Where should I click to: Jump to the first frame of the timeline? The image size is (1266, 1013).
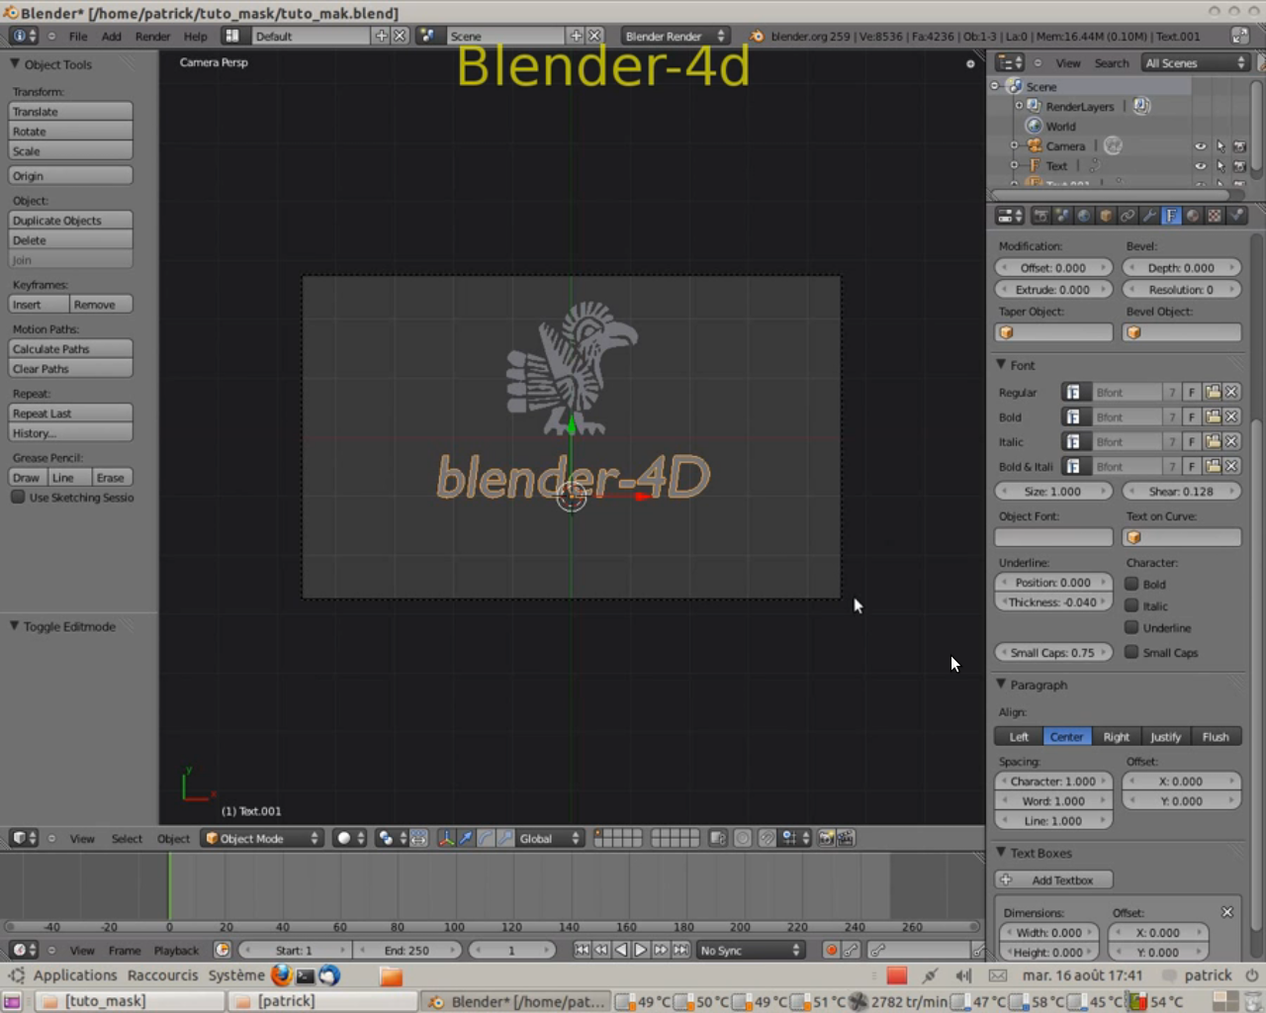[x=582, y=950]
